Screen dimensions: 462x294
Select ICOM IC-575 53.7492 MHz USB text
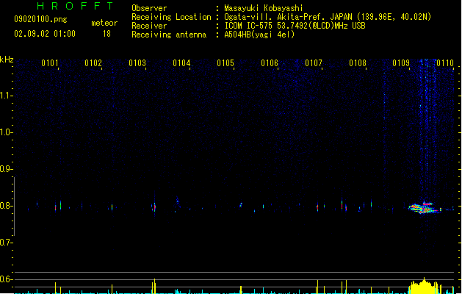tap(295, 26)
